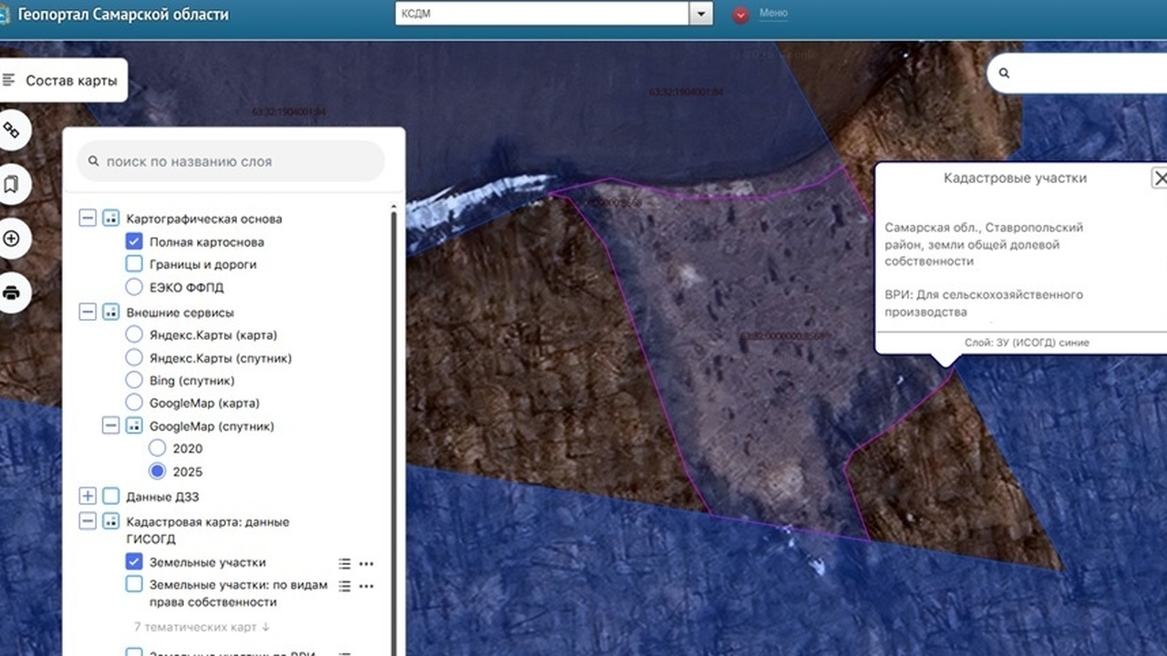
Task: Select the 2020 GoogleMap imagery year
Action: click(x=158, y=448)
